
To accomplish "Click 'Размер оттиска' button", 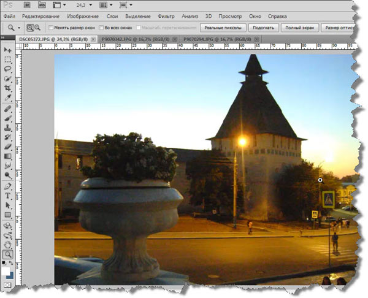I will [339, 28].
